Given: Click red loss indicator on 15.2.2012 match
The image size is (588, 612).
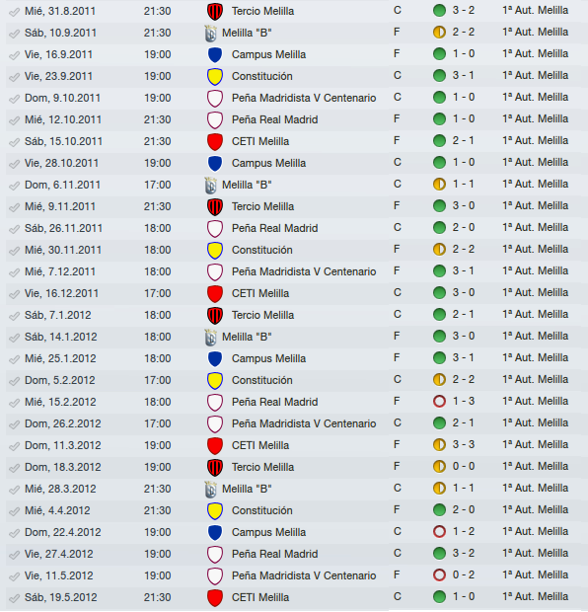Looking at the screenshot, I should pyautogui.click(x=439, y=401).
